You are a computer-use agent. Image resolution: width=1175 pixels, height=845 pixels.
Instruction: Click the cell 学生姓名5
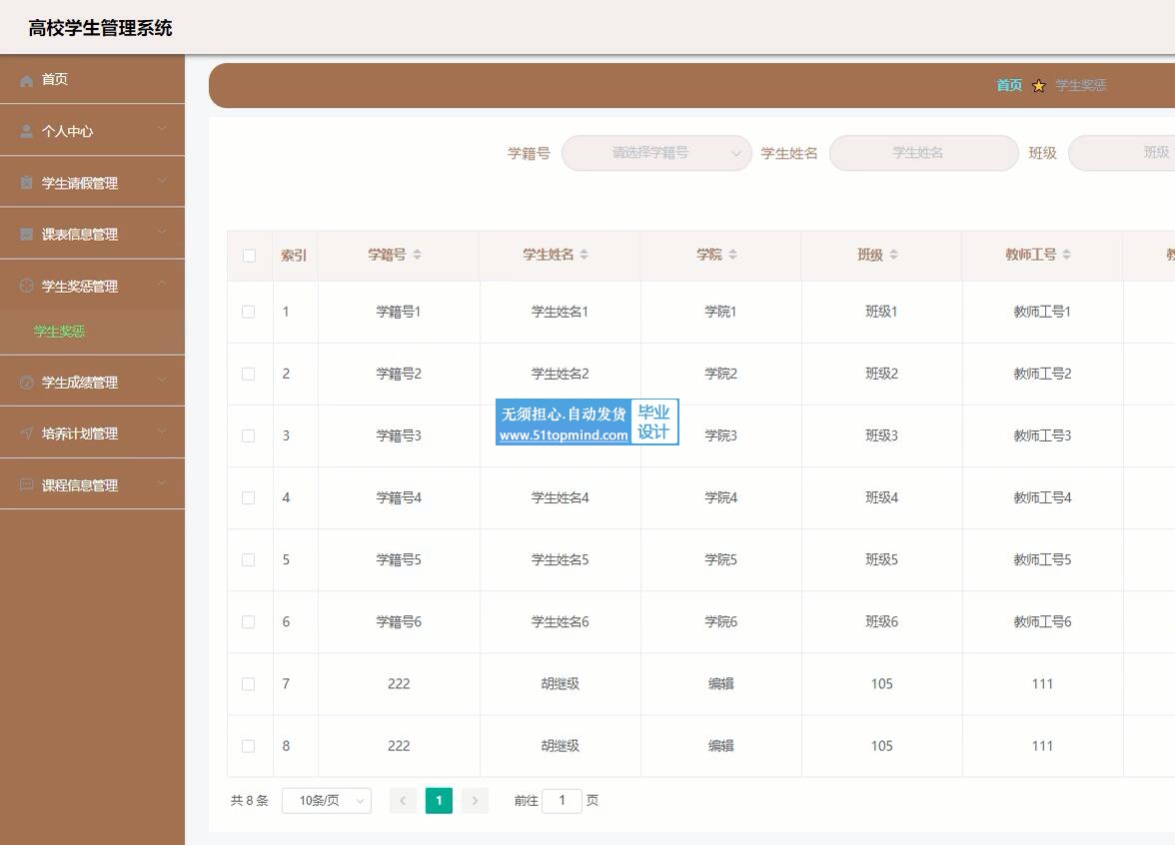click(560, 560)
